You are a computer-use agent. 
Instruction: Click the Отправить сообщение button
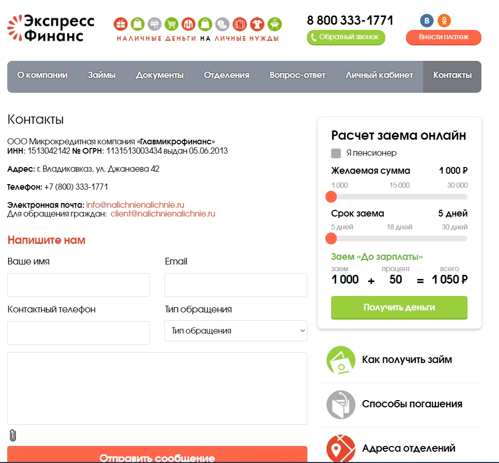[157, 454]
